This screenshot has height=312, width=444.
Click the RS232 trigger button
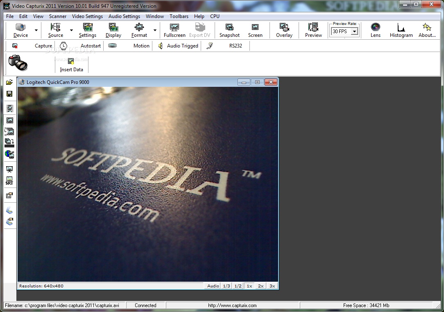(x=226, y=45)
